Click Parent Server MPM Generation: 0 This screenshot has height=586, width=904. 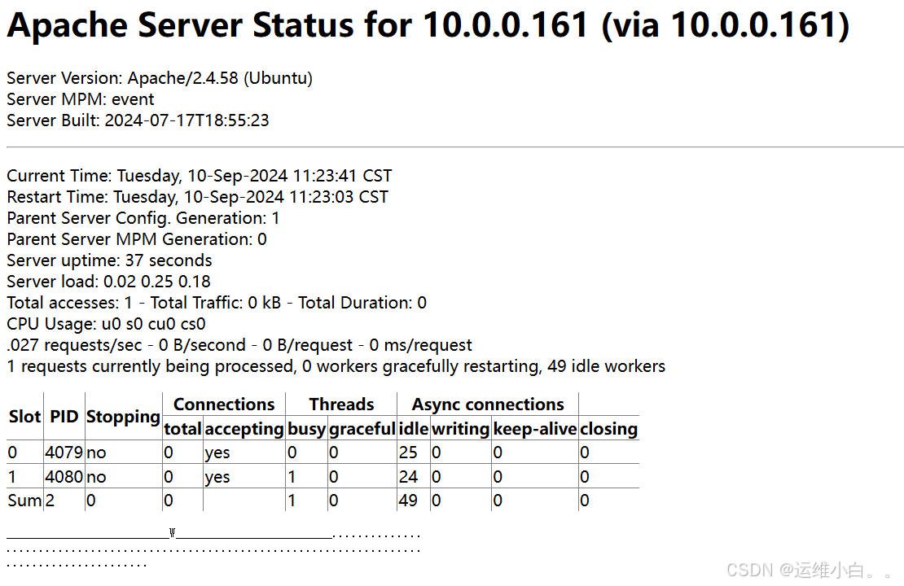coord(137,239)
